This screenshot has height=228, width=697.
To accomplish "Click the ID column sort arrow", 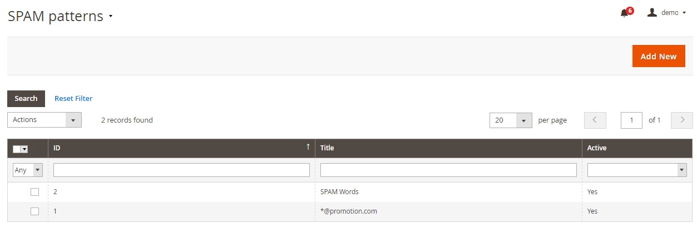I will pos(308,147).
